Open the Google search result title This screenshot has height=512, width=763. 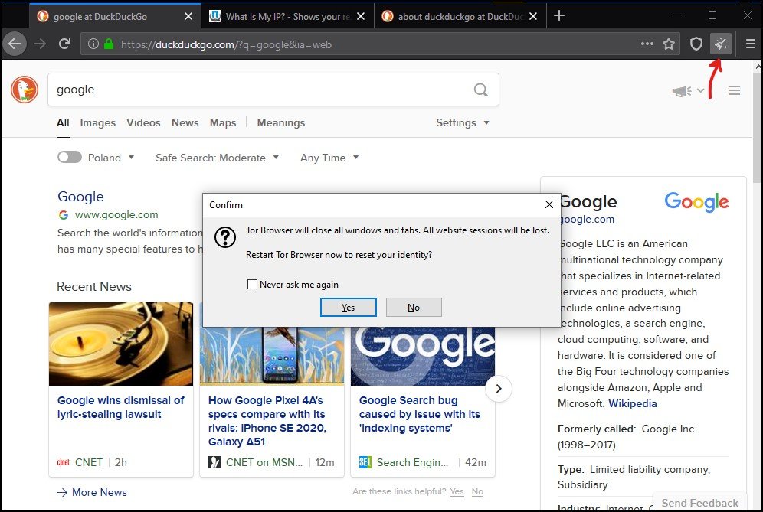pos(80,197)
